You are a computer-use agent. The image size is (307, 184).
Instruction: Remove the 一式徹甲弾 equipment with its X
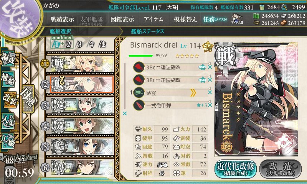tap(210, 105)
